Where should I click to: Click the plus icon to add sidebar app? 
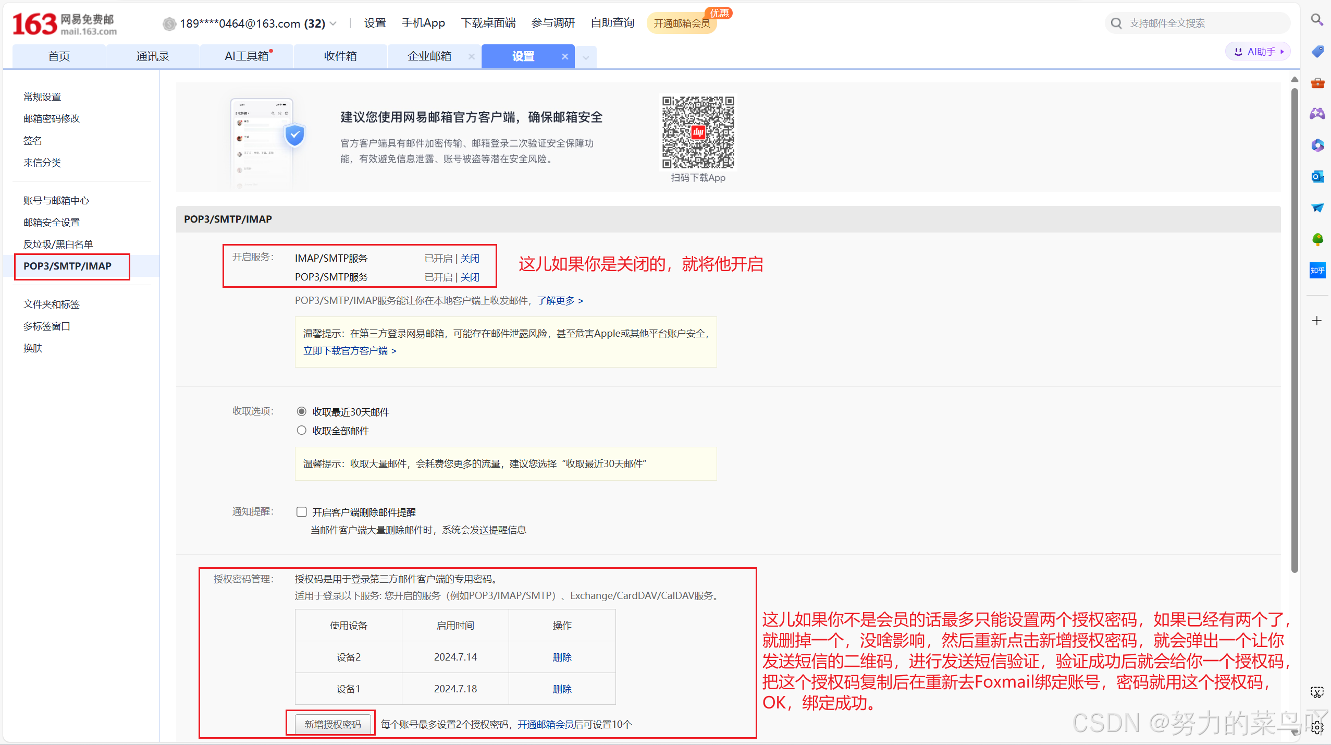coord(1317,321)
